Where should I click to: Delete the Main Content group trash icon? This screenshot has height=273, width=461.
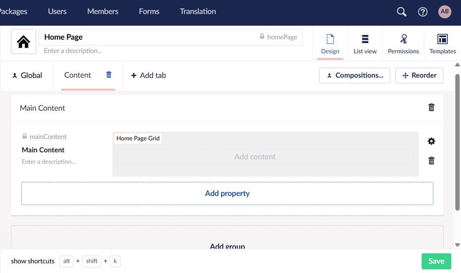click(x=431, y=107)
